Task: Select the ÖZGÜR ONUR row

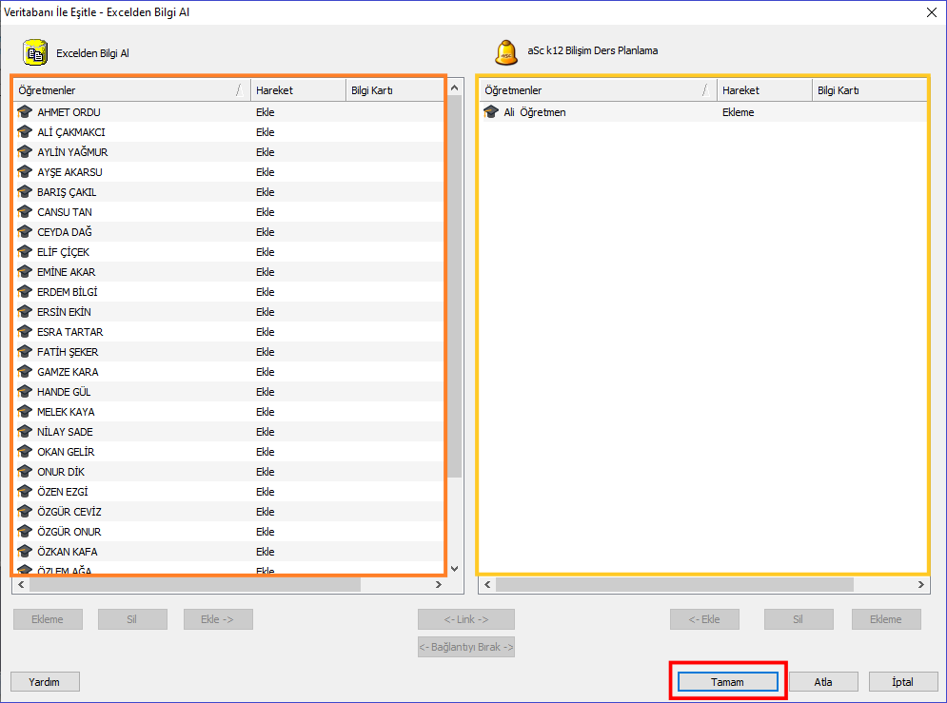Action: click(x=228, y=531)
